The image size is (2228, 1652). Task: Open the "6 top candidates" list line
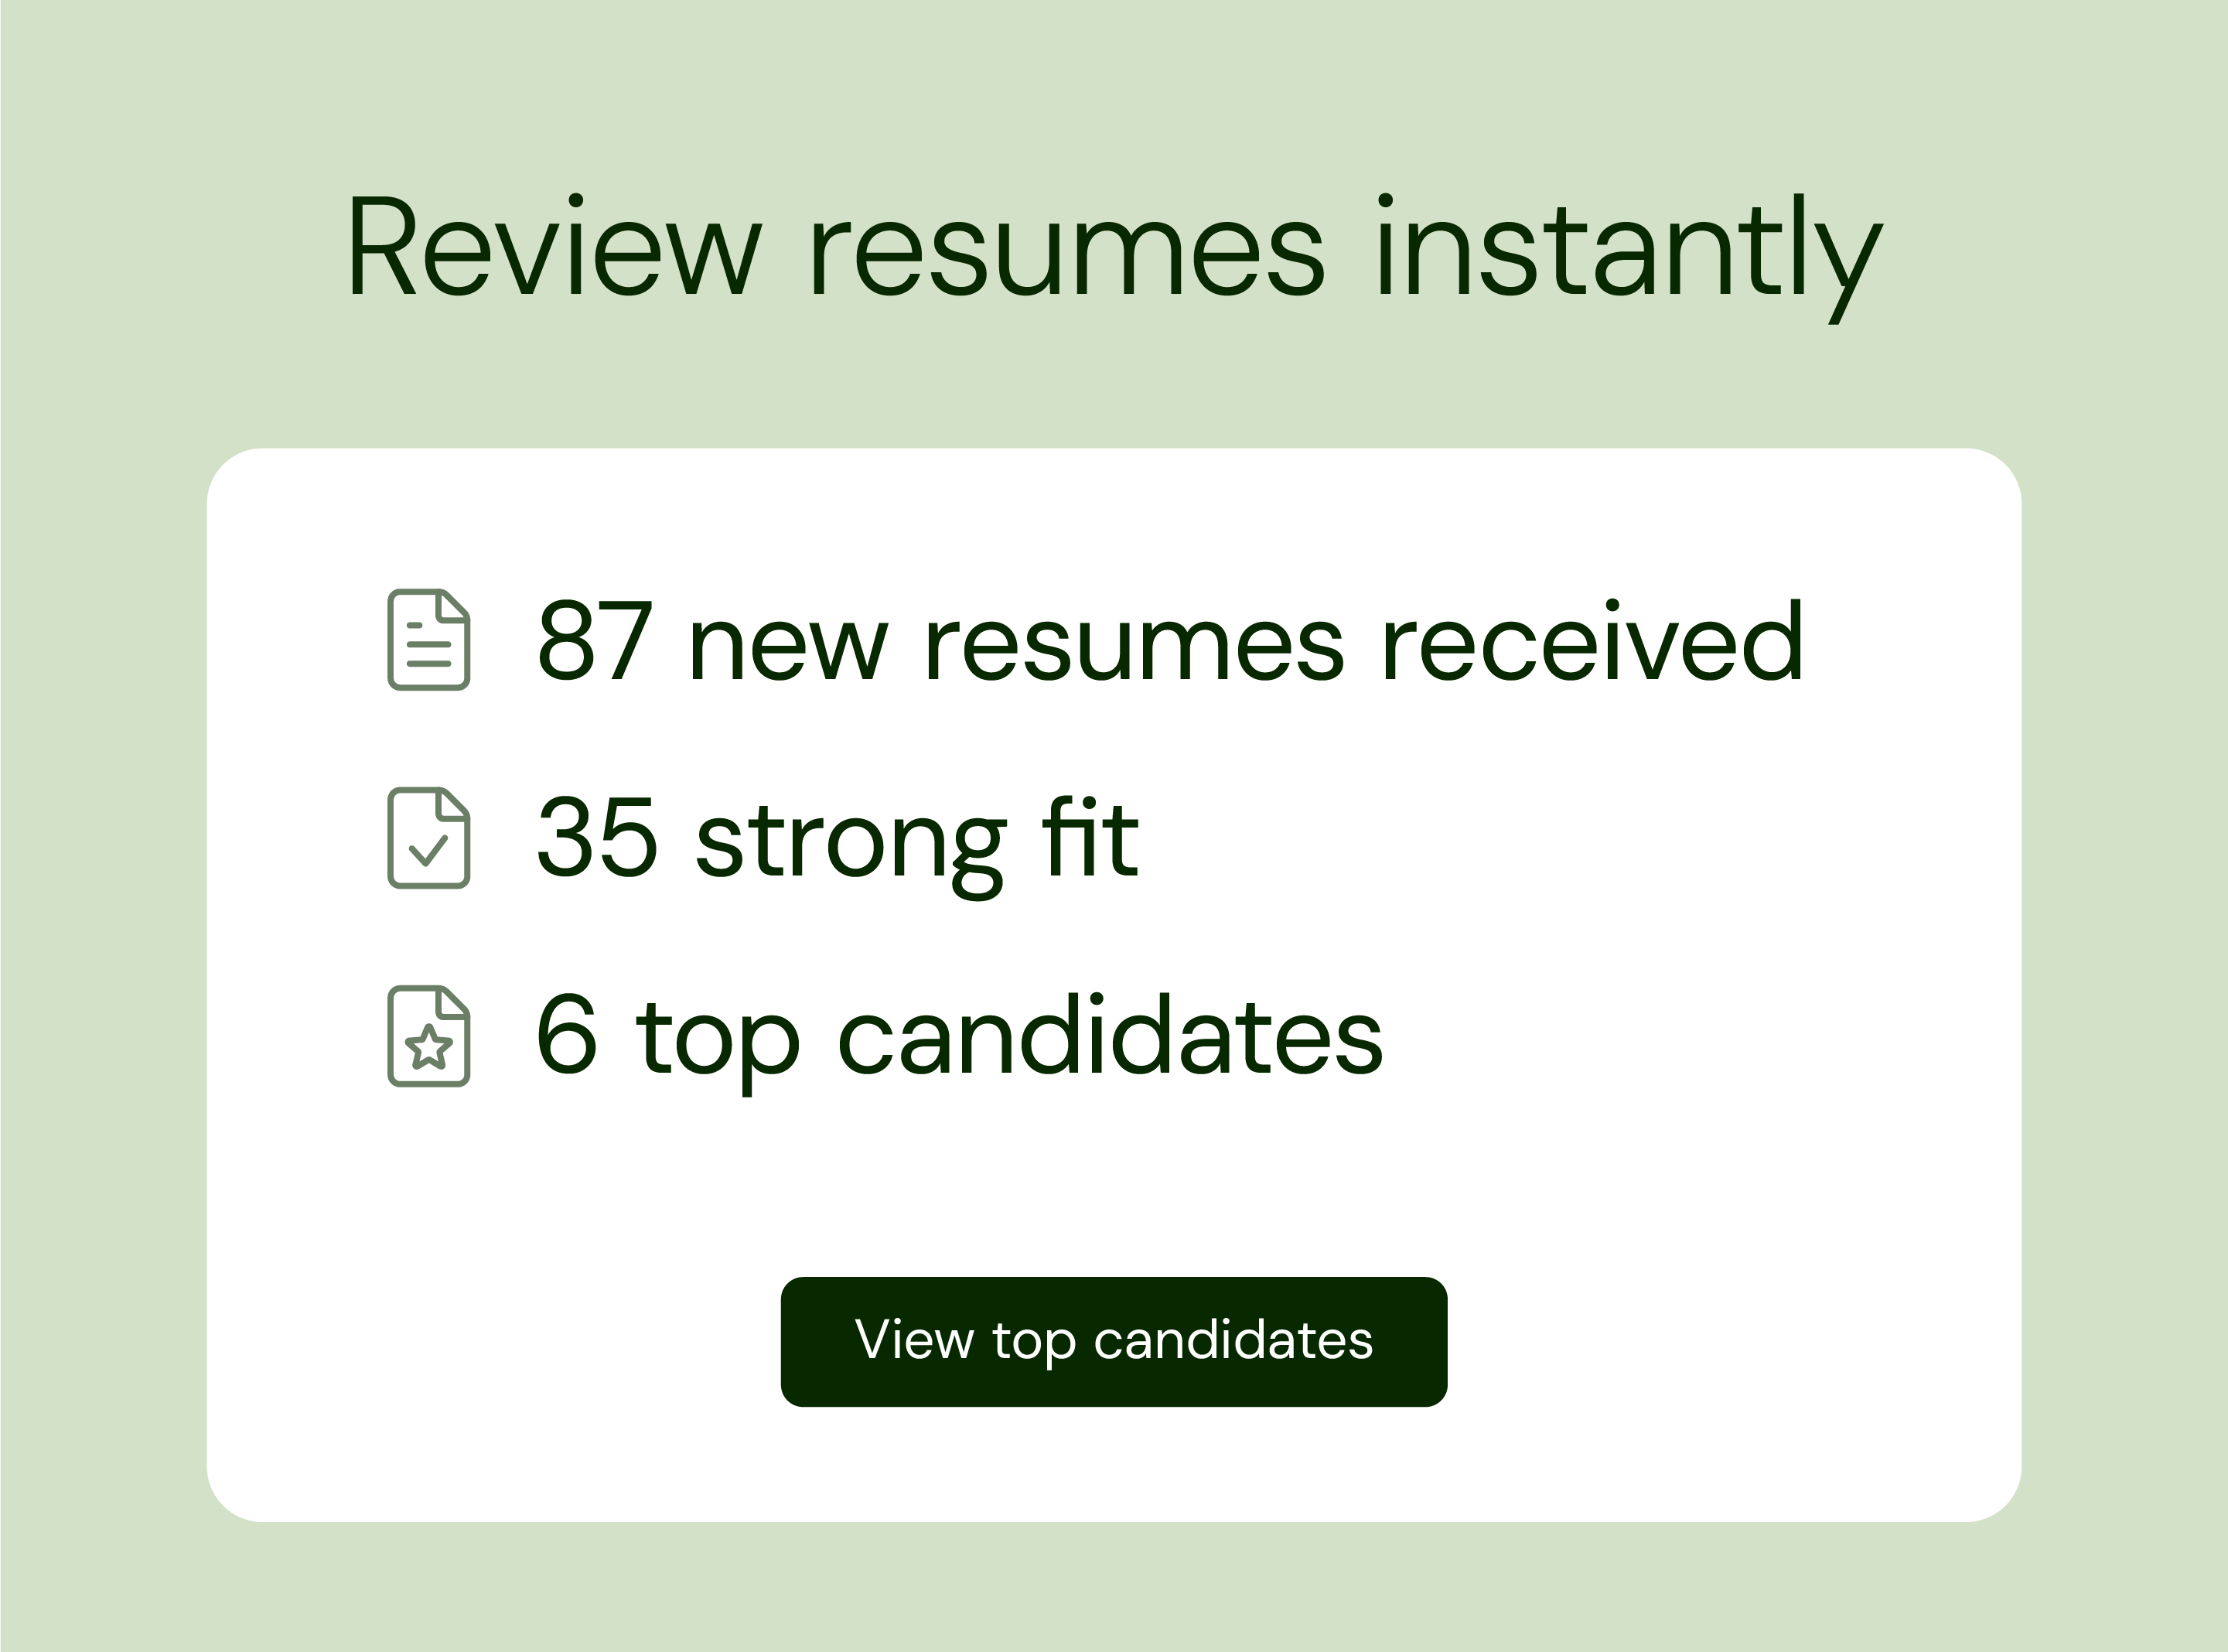click(960, 1038)
